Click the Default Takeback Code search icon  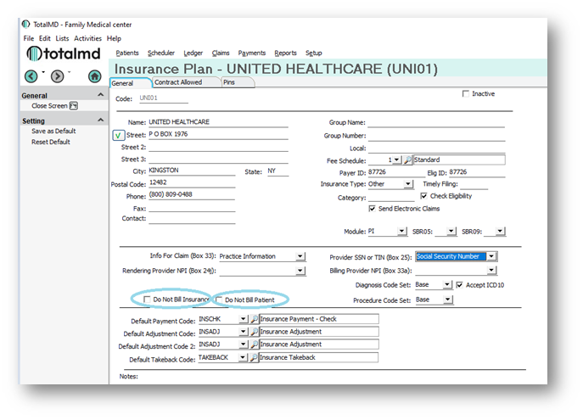[x=255, y=358]
